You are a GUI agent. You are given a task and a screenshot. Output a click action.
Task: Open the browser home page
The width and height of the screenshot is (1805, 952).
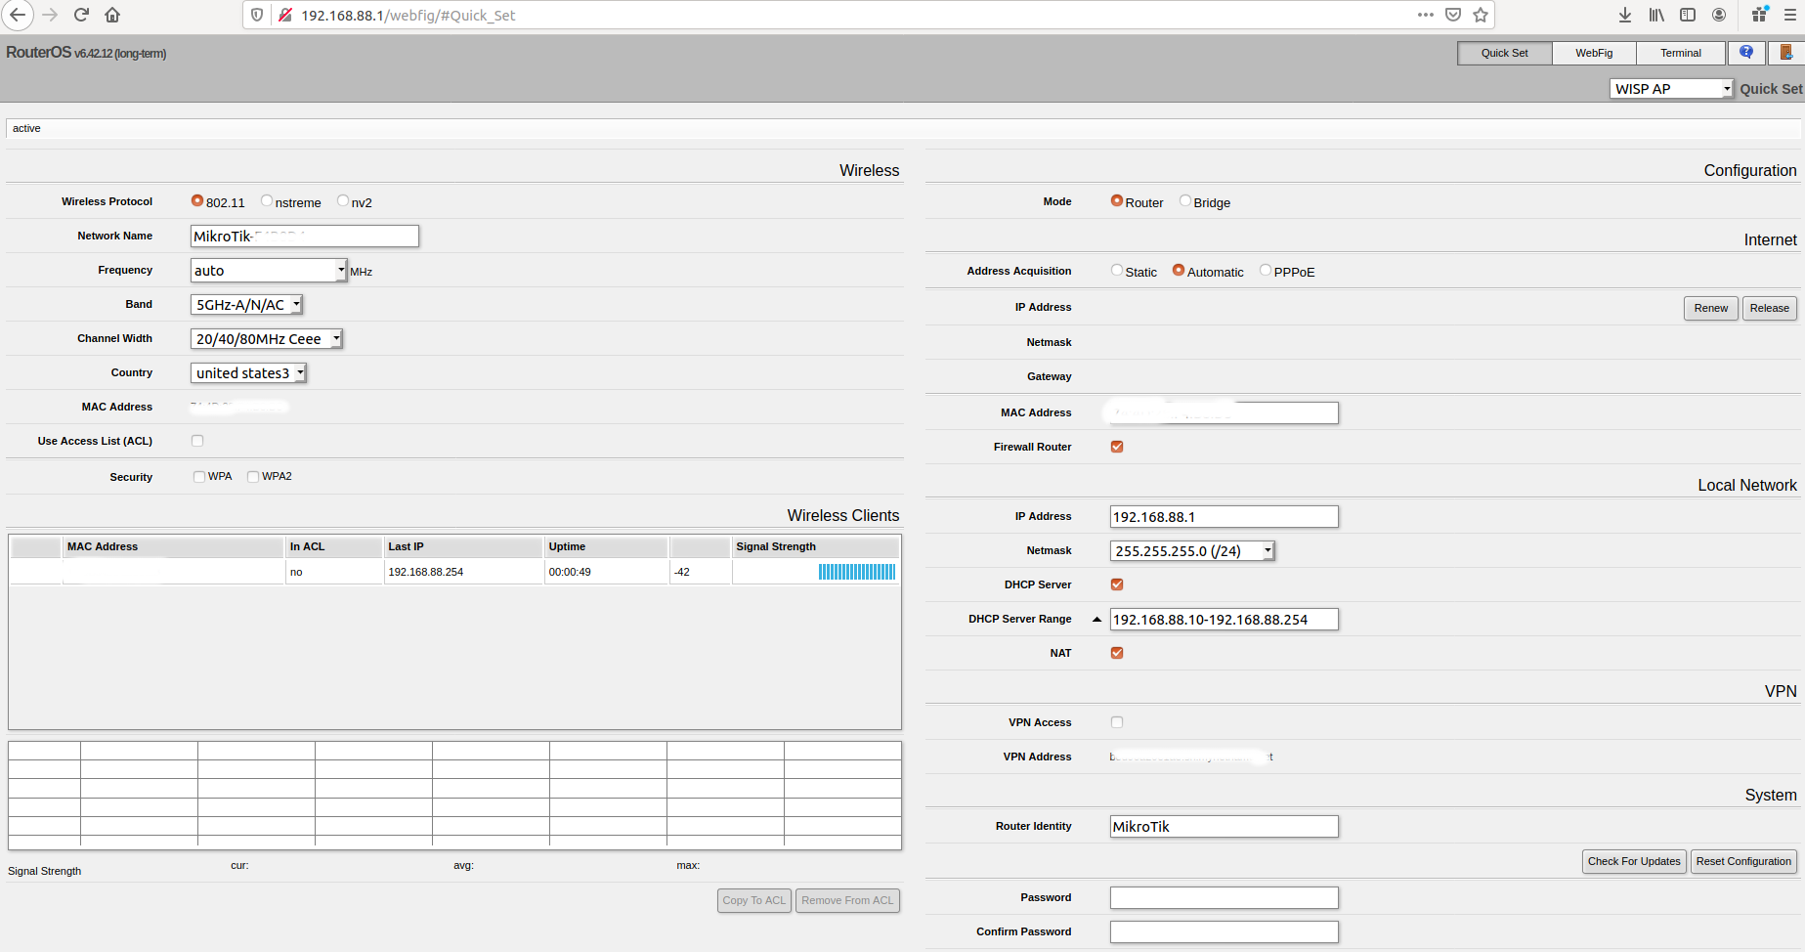click(x=112, y=15)
